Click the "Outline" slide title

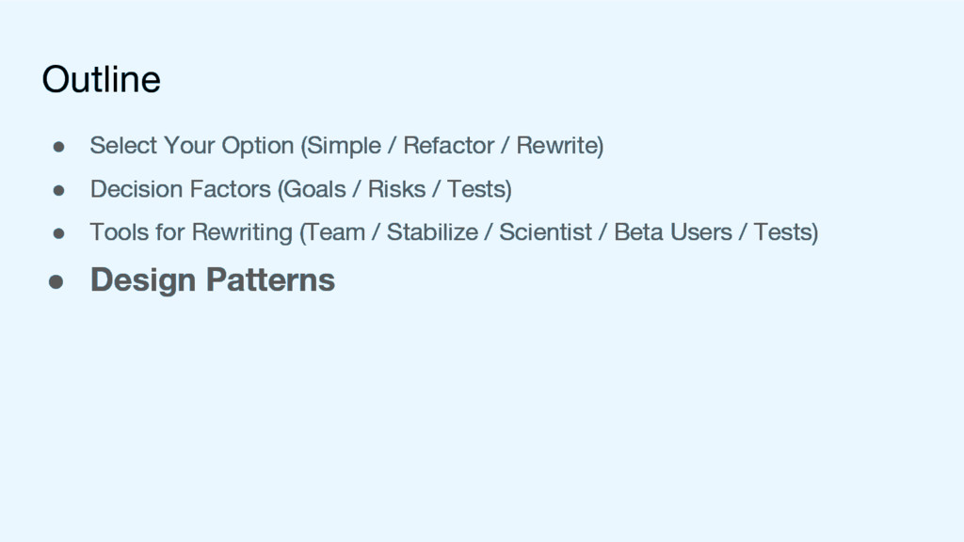click(x=101, y=80)
